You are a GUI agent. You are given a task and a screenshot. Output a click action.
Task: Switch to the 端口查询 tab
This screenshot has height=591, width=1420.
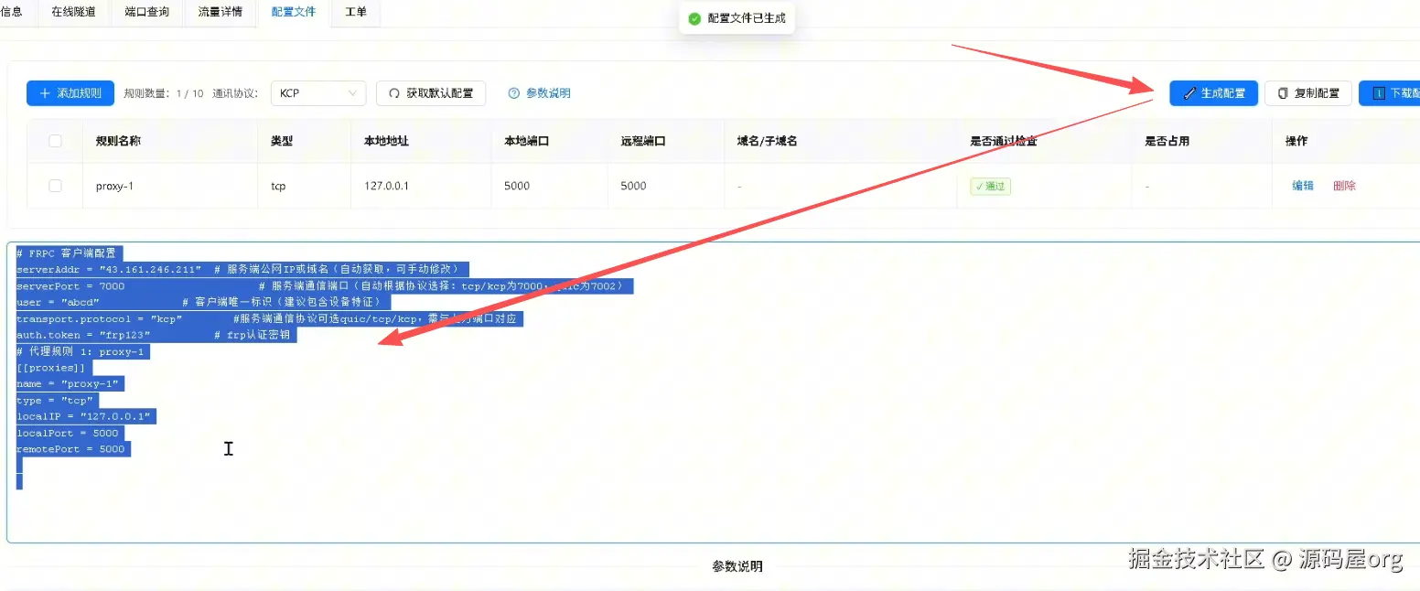(147, 12)
